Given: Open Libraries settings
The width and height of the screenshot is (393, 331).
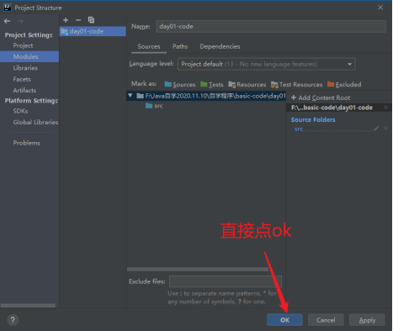Looking at the screenshot, I should [25, 68].
